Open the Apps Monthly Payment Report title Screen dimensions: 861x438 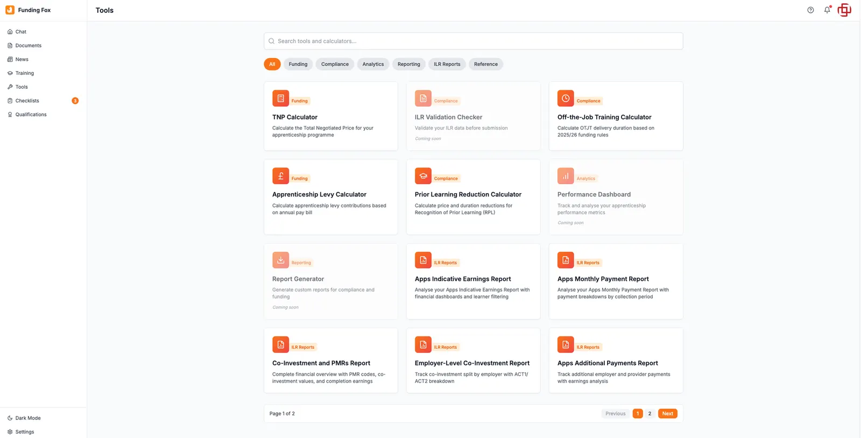point(603,279)
